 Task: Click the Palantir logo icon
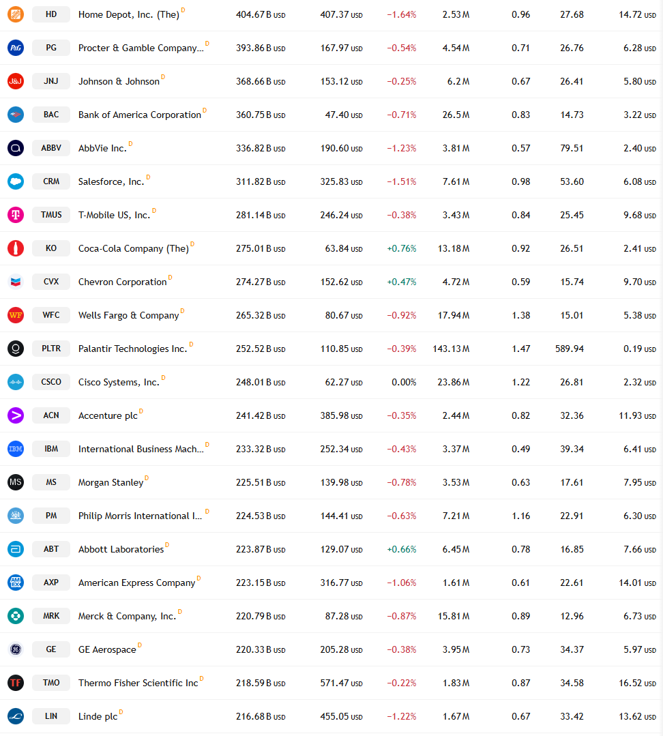coord(16,349)
